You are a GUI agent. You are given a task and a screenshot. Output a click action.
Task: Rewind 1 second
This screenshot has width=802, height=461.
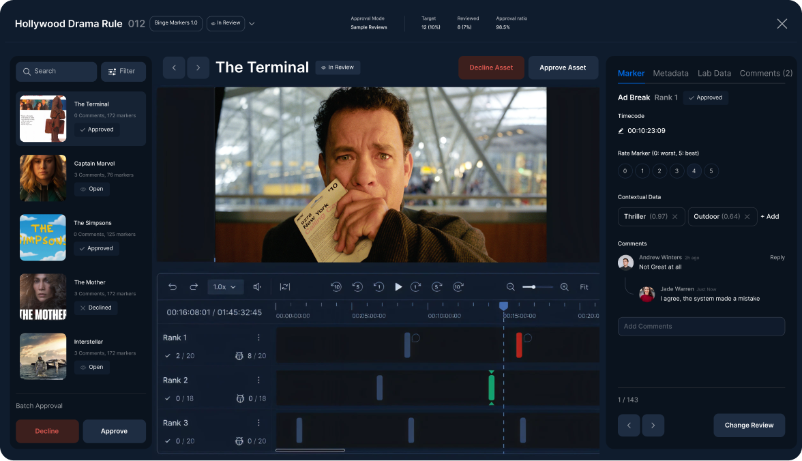(378, 287)
